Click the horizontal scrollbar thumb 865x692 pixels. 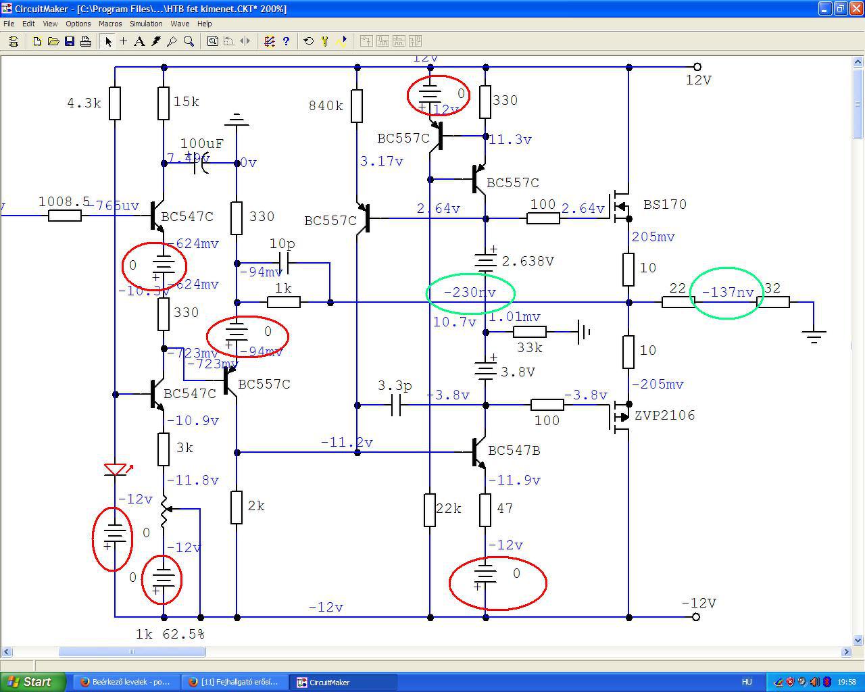click(x=132, y=652)
